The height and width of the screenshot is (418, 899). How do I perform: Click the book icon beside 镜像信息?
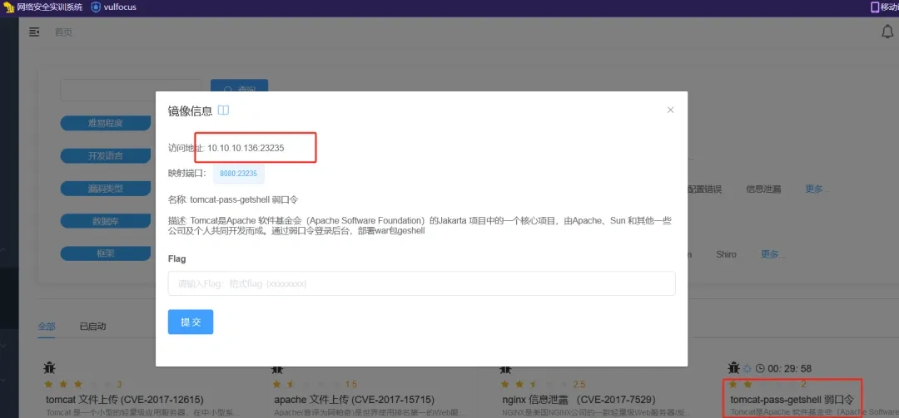[x=224, y=110]
